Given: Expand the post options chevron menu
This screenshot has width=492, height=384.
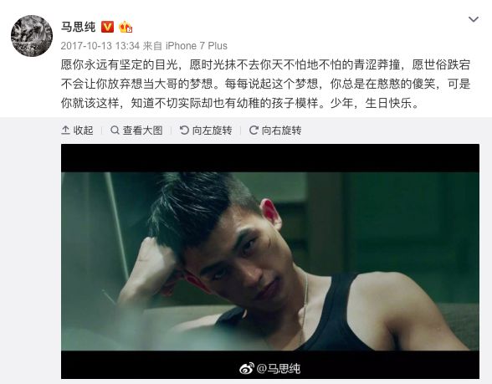Looking at the screenshot, I should click(x=474, y=19).
